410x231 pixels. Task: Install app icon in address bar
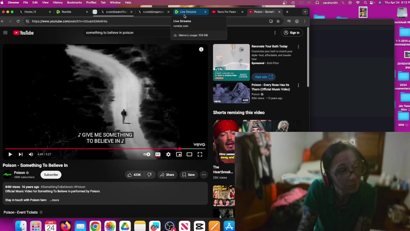271,21
